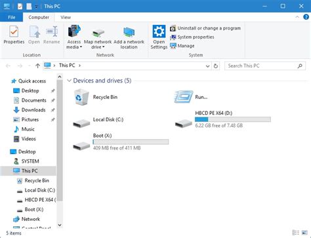Select SYSTEM user folder in tree
Viewport: 311px width, 238px height.
[x=26, y=161]
